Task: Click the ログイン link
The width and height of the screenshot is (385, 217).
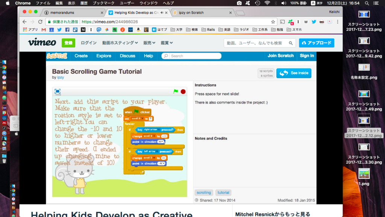Action: [89, 43]
